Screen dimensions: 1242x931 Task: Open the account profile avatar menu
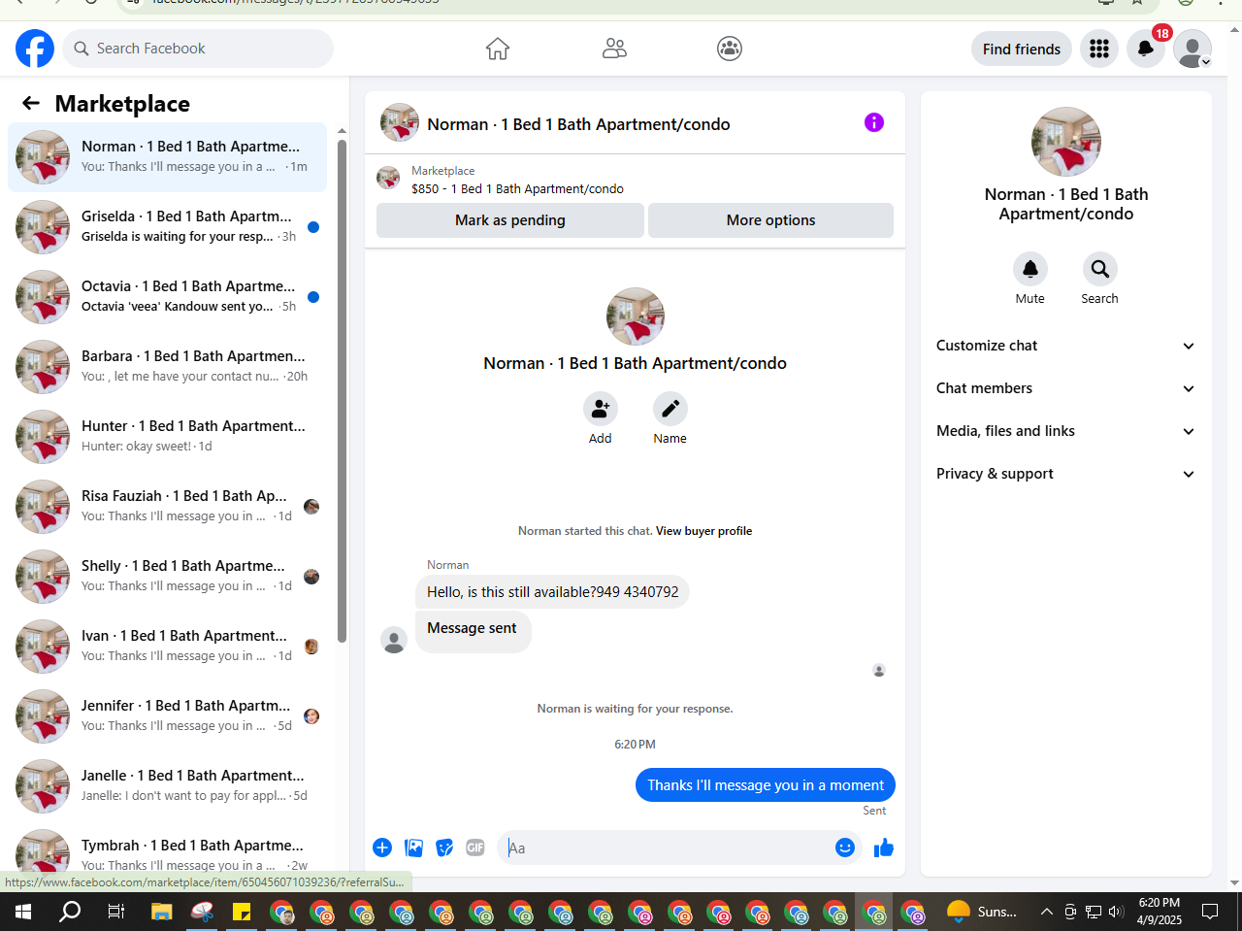[1193, 49]
